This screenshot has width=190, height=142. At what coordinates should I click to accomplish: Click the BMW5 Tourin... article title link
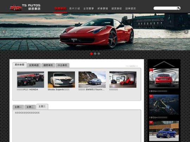pos(91,90)
